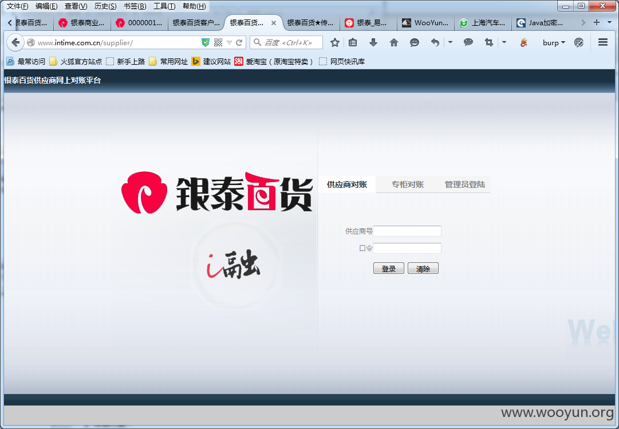Select the 专柜对账 login tab

tap(407, 184)
